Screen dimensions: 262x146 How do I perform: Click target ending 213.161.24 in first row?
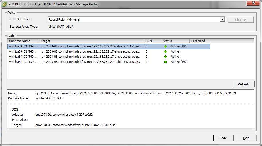[90, 47]
